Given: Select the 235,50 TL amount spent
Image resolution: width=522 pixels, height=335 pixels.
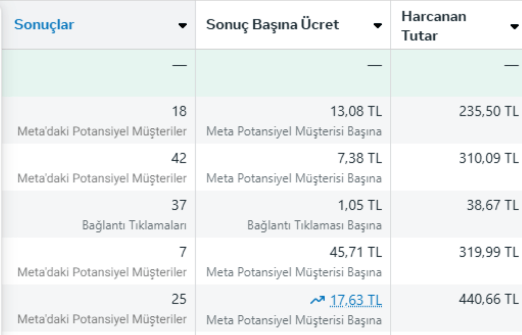Looking at the screenshot, I should click(489, 111).
